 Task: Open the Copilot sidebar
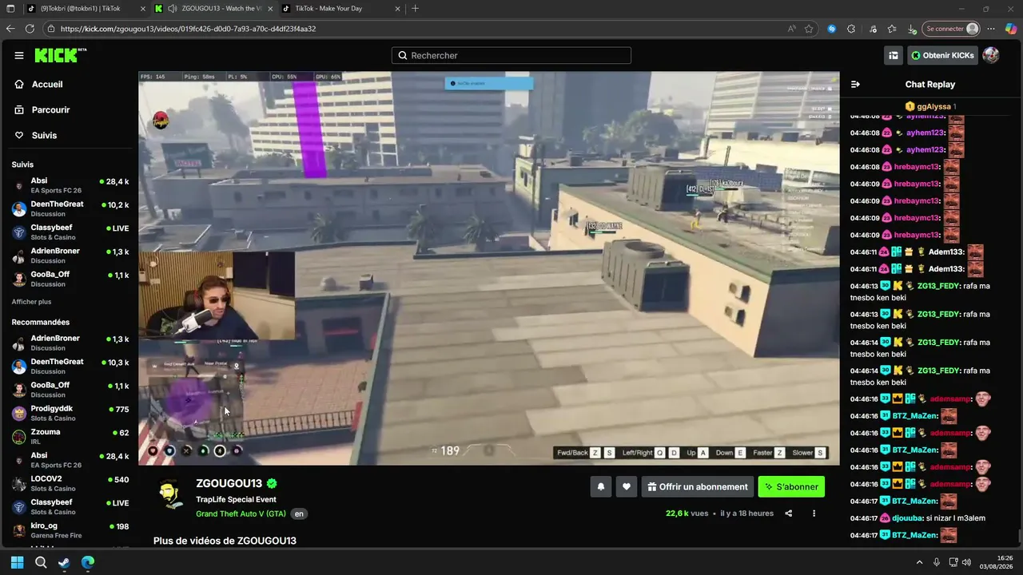(x=1012, y=29)
